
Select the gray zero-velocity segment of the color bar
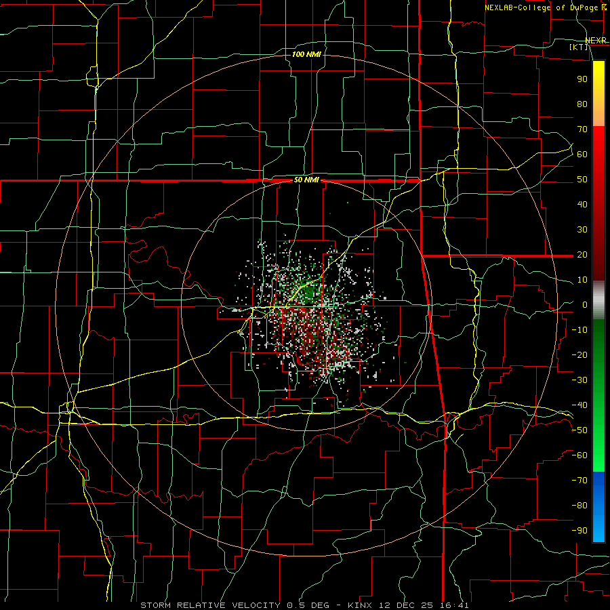(x=598, y=300)
